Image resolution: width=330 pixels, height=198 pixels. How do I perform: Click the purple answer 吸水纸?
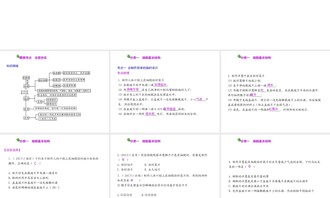pos(150,114)
